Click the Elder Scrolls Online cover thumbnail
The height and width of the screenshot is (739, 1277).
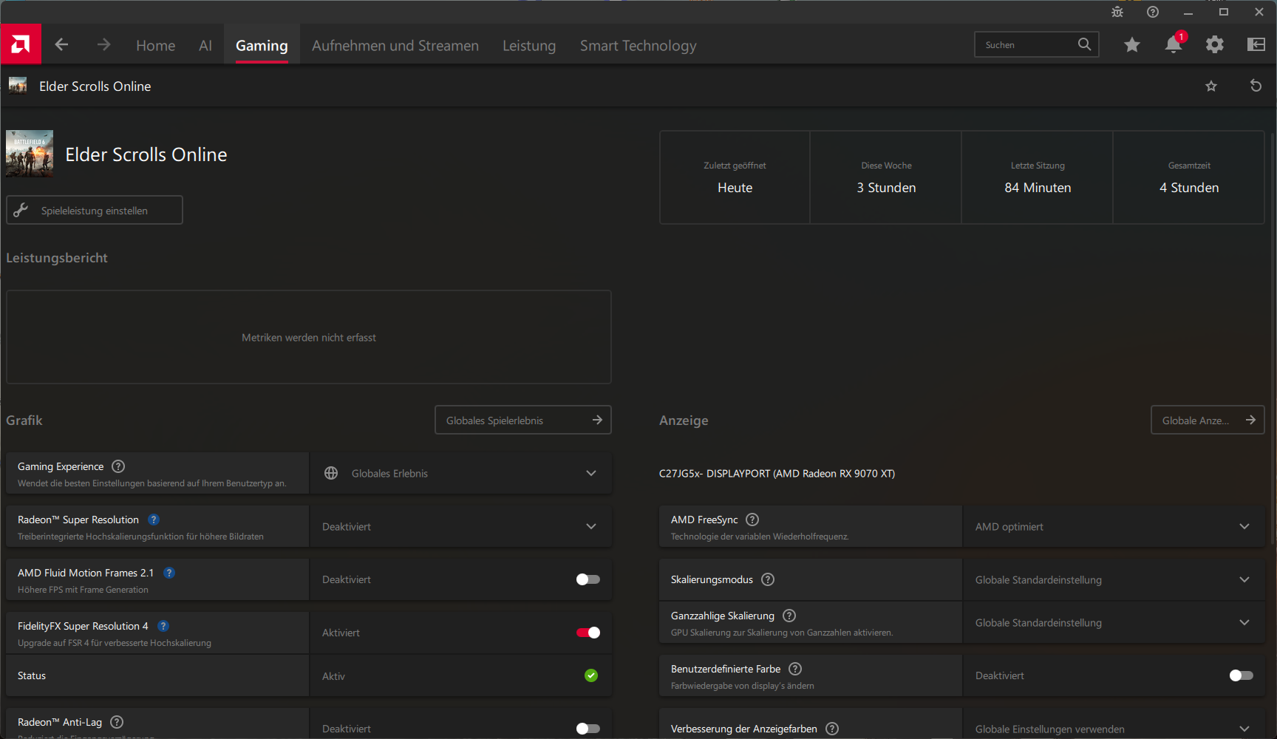pyautogui.click(x=30, y=154)
